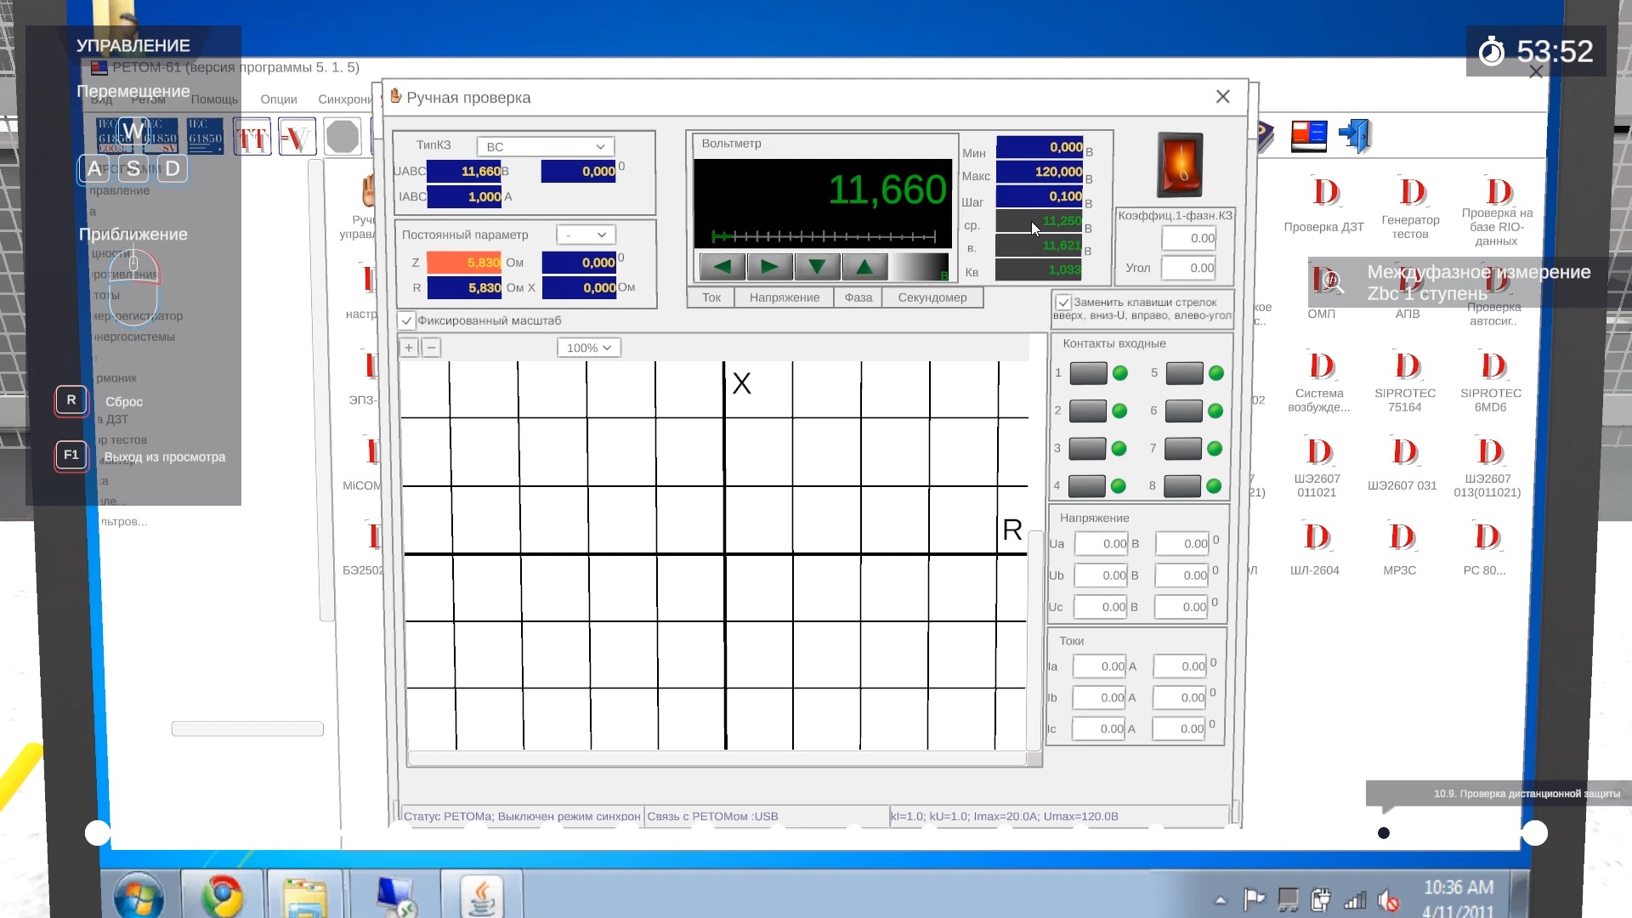The width and height of the screenshot is (1632, 918).
Task: Expand the Постоянный параметр dropdown
Action: point(586,235)
